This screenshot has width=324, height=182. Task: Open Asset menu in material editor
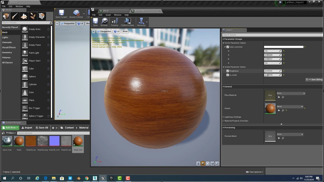pyautogui.click(x=108, y=15)
